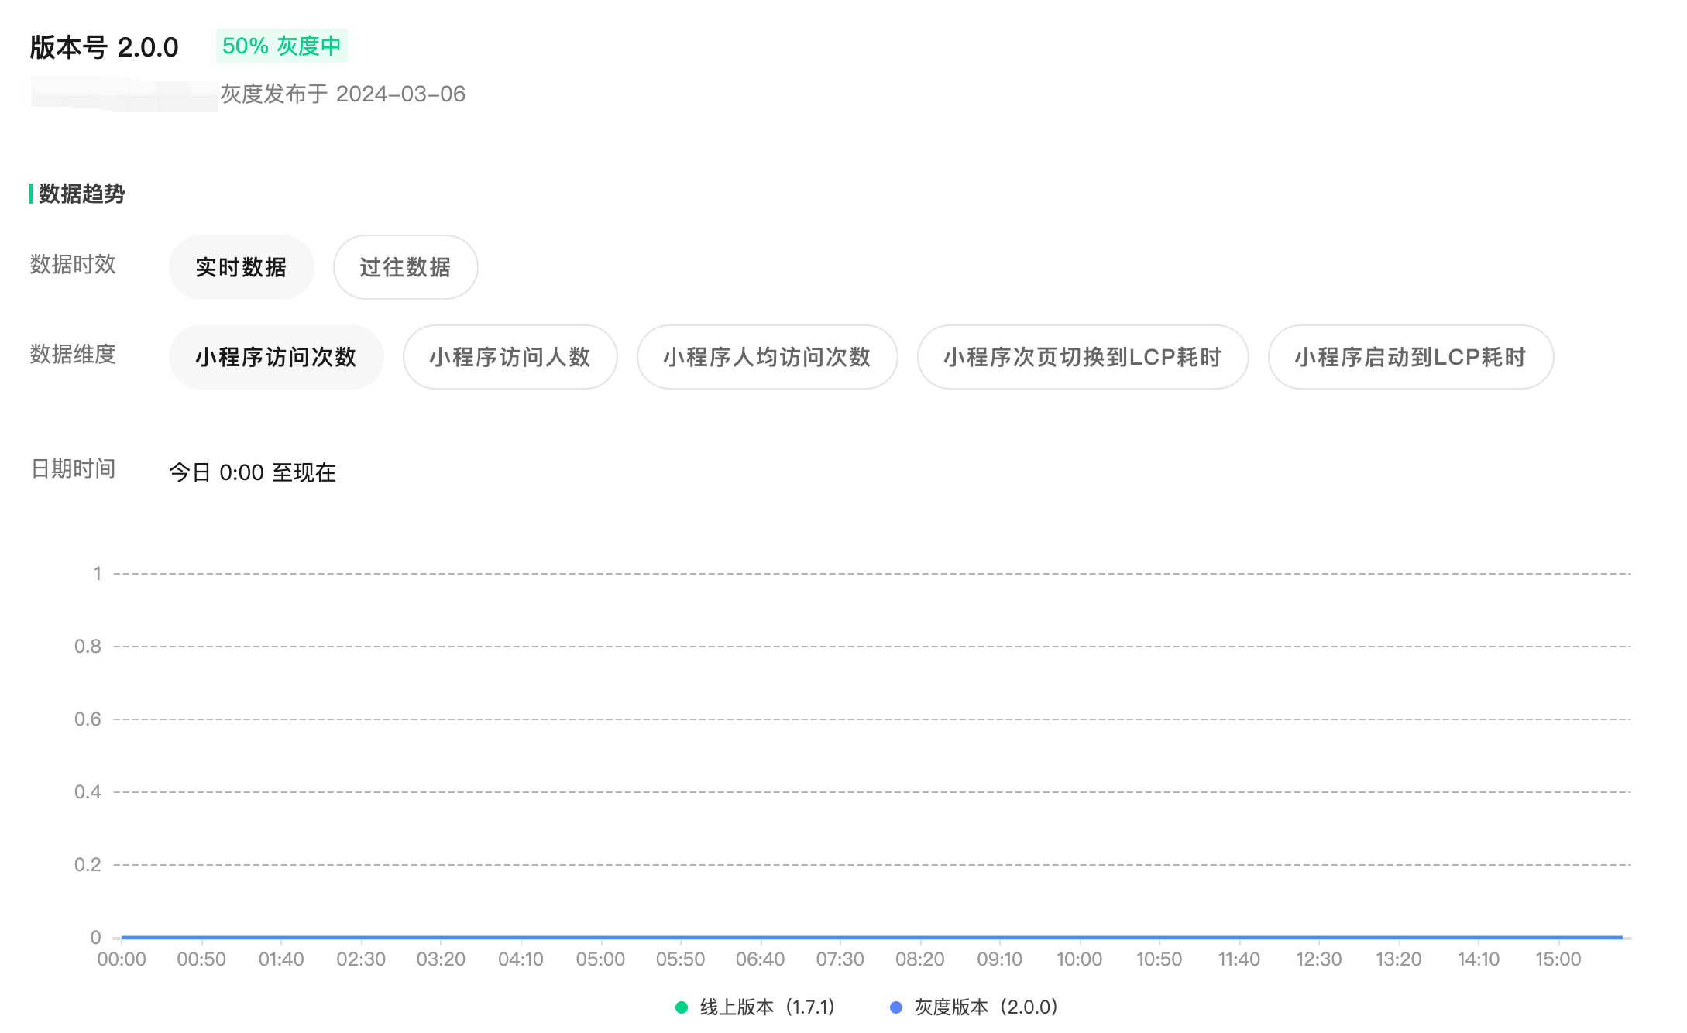This screenshot has height=1033, width=1687.
Task: Click the 10:00 tick on chart axis
Action: [x=1079, y=959]
